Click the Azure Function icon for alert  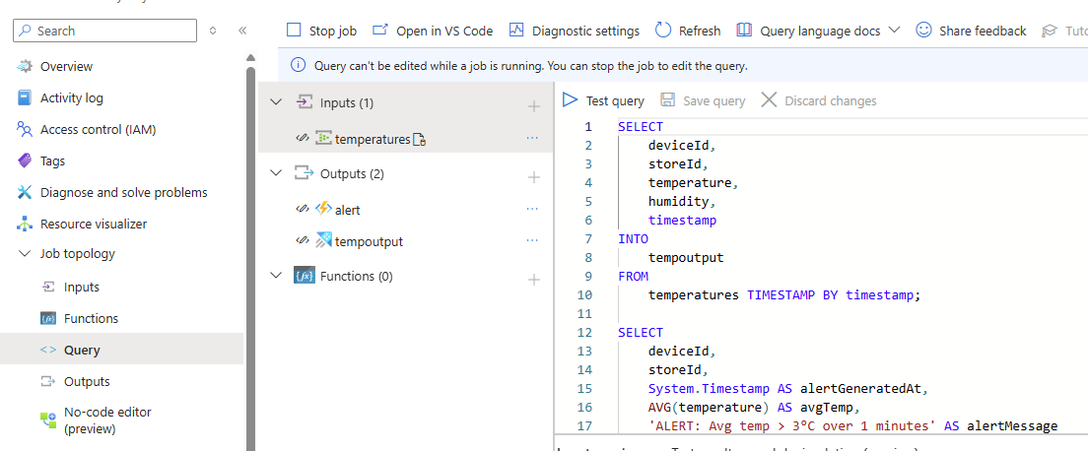click(323, 208)
